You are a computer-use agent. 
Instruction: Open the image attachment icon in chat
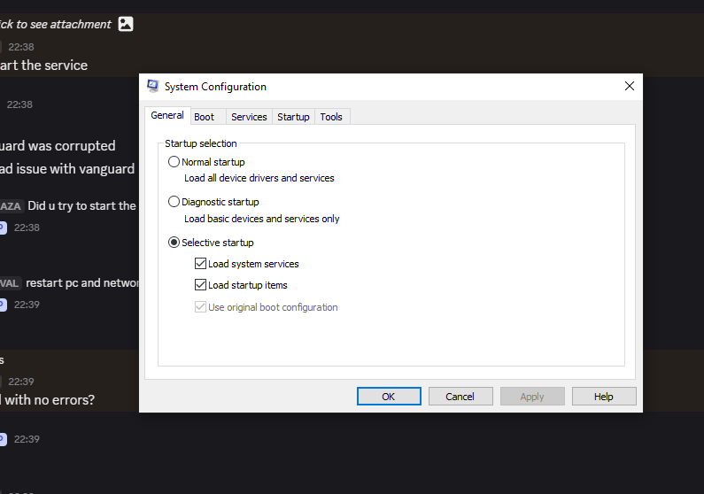coord(126,24)
